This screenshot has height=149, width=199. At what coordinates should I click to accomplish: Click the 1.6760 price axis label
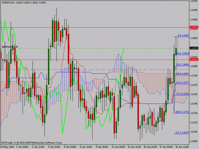pyautogui.click(x=194, y=94)
